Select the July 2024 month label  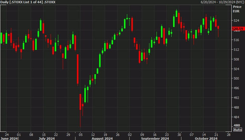pyautogui.click(x=47, y=138)
